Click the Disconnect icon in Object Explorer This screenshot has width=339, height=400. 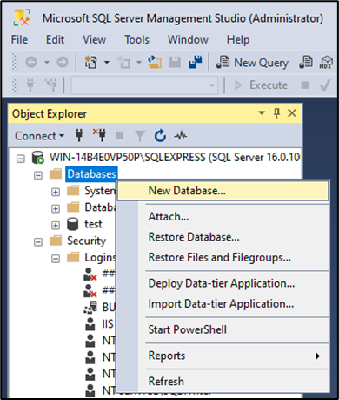[x=100, y=135]
